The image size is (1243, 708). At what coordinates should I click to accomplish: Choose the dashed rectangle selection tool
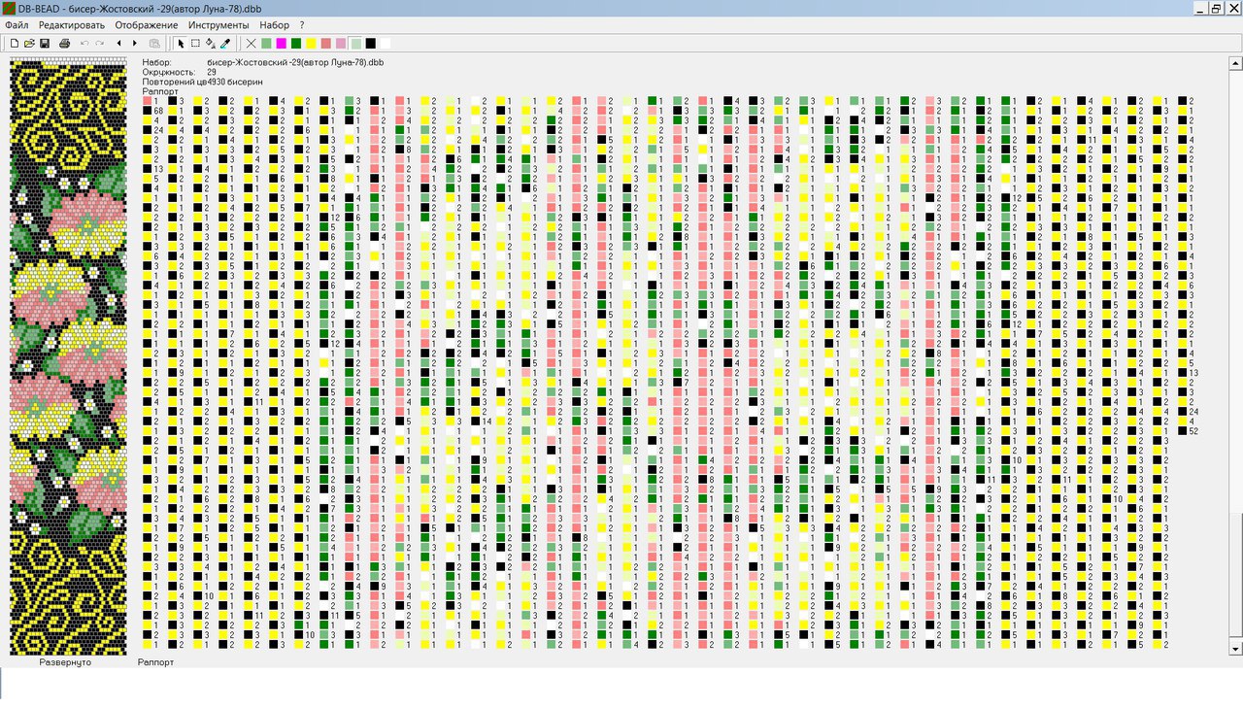tap(195, 44)
